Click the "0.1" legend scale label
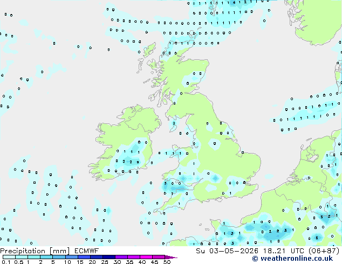 coord(6,262)
